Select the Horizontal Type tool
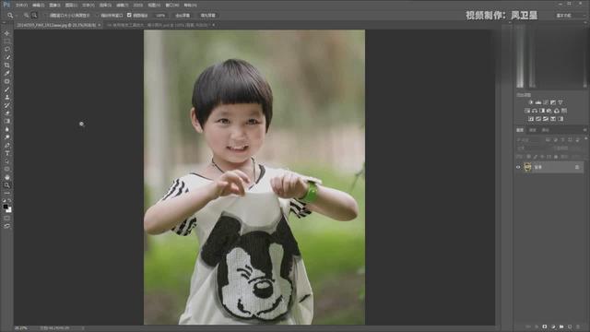The width and height of the screenshot is (590, 332). (x=6, y=153)
